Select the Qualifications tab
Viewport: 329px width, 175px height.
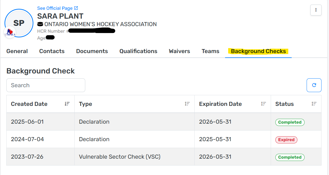pyautogui.click(x=138, y=51)
